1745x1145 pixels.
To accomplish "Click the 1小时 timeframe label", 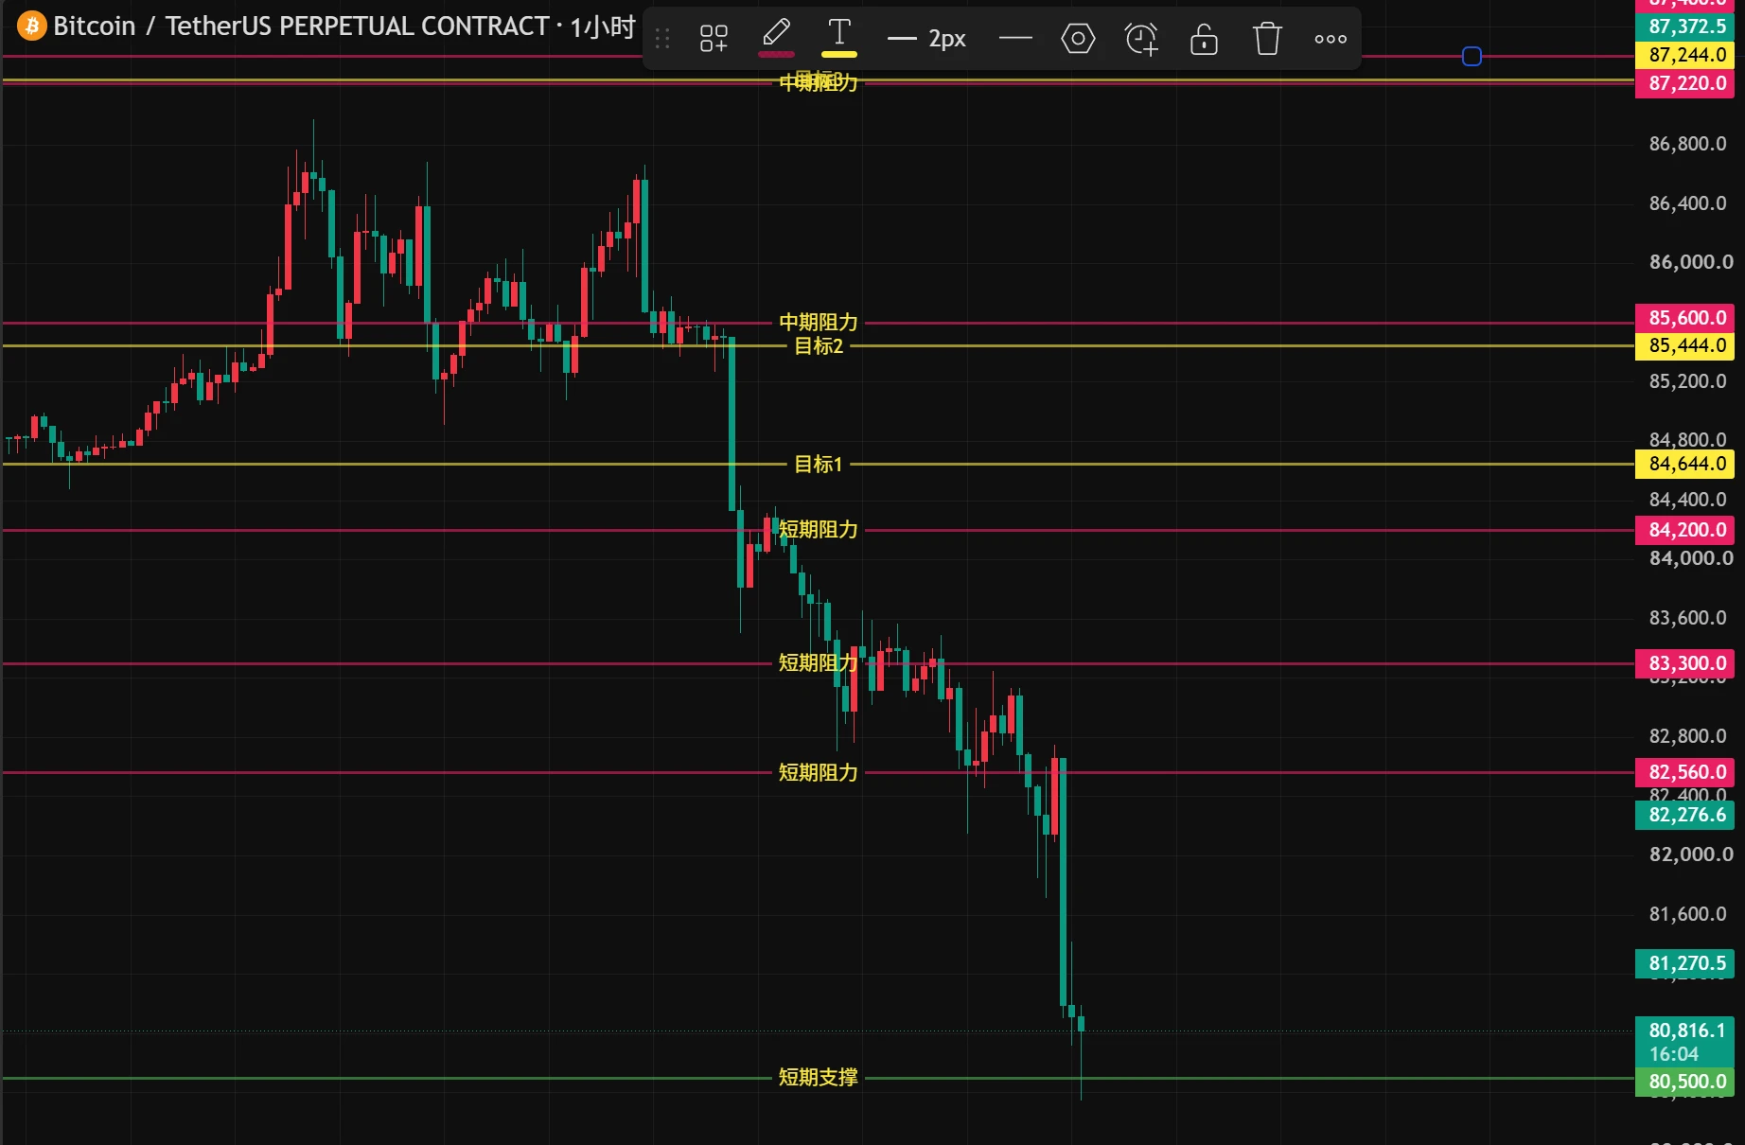I will coord(602,26).
